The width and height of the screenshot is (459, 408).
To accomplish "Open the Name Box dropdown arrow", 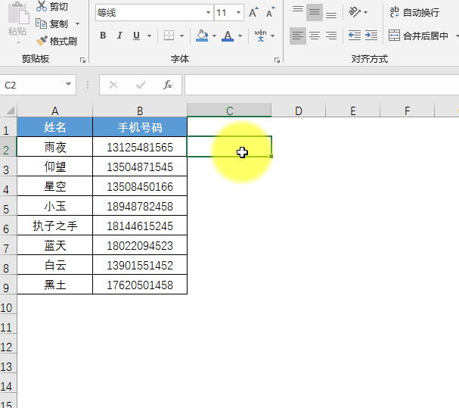I will pyautogui.click(x=69, y=85).
